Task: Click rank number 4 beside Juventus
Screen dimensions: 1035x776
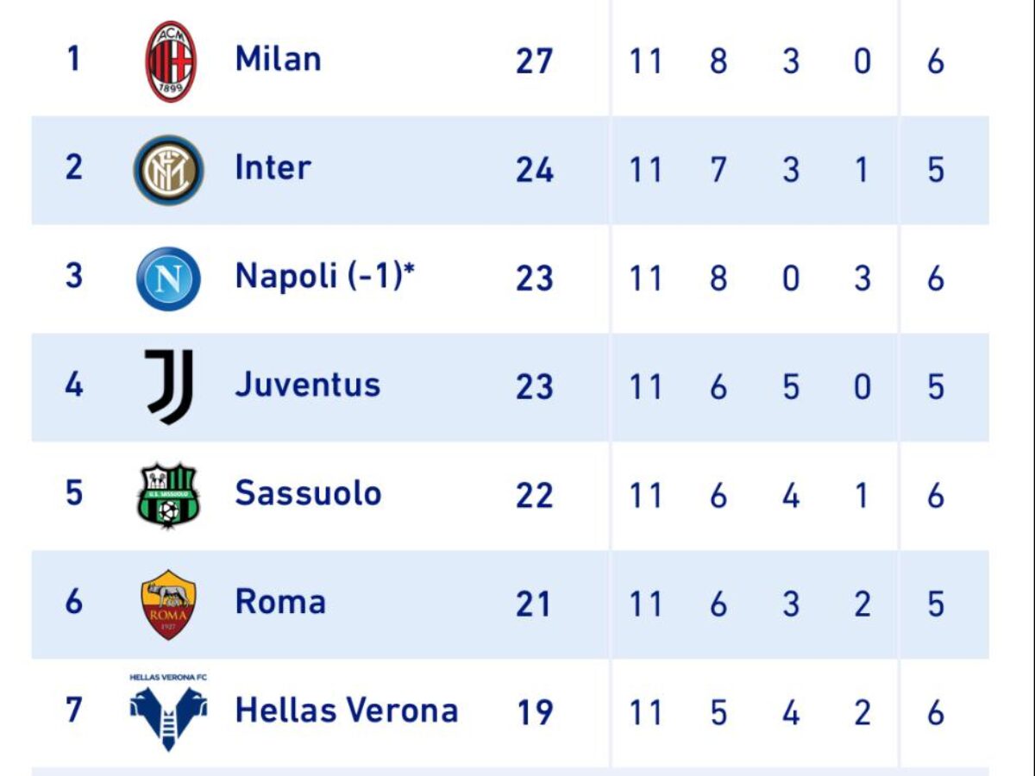Action: click(x=74, y=385)
